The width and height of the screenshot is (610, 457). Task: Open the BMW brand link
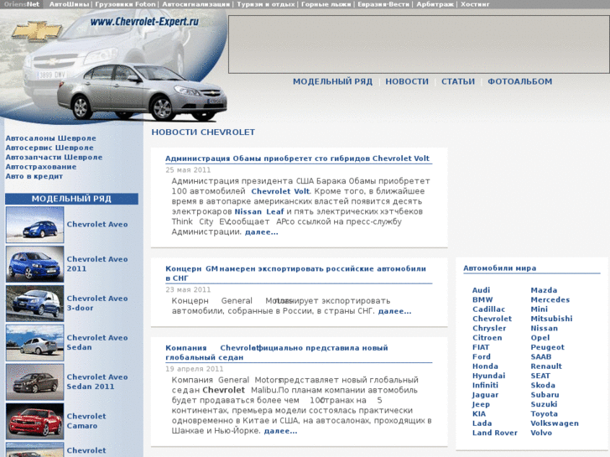coord(482,300)
